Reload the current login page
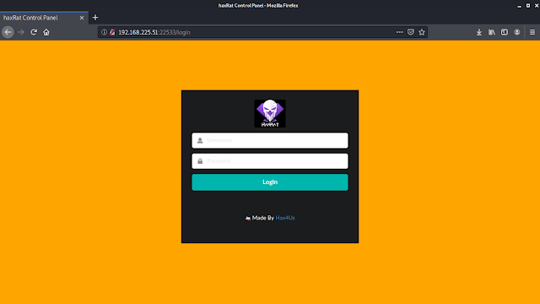Image resolution: width=540 pixels, height=304 pixels. (x=34, y=32)
